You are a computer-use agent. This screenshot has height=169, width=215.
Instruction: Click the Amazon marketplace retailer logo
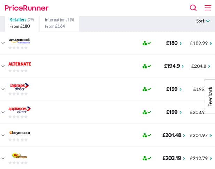coord(19,41)
